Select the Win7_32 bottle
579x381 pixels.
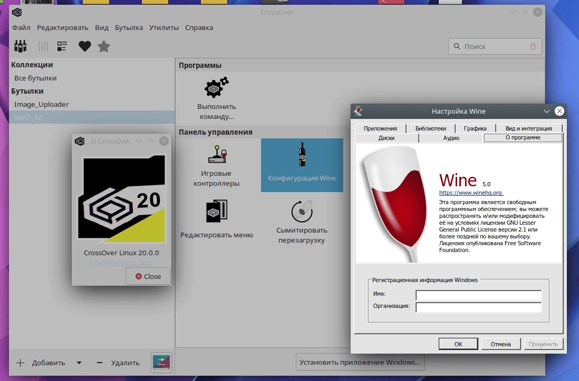[x=92, y=117]
